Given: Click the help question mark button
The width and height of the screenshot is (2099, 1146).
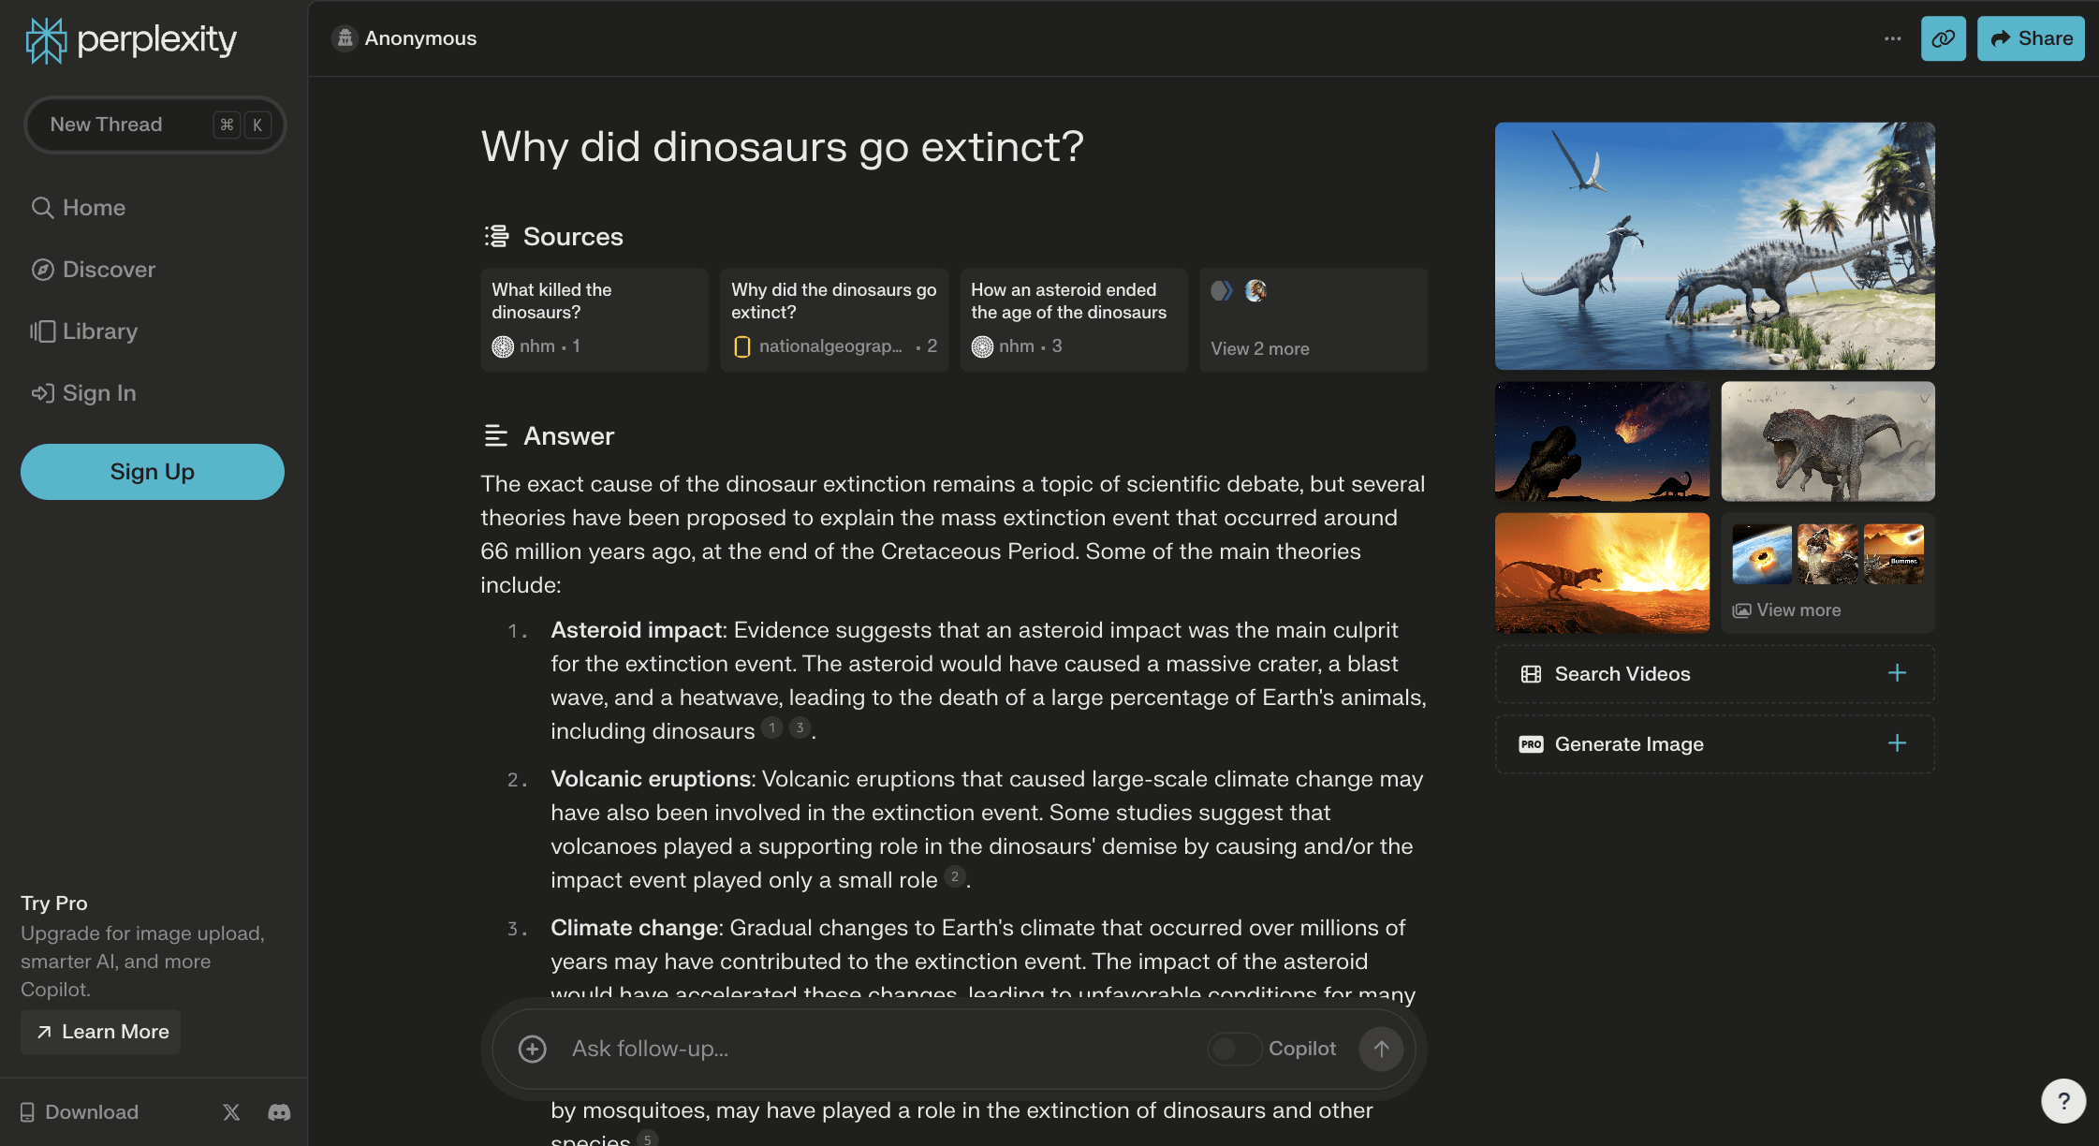Looking at the screenshot, I should [x=2062, y=1100].
